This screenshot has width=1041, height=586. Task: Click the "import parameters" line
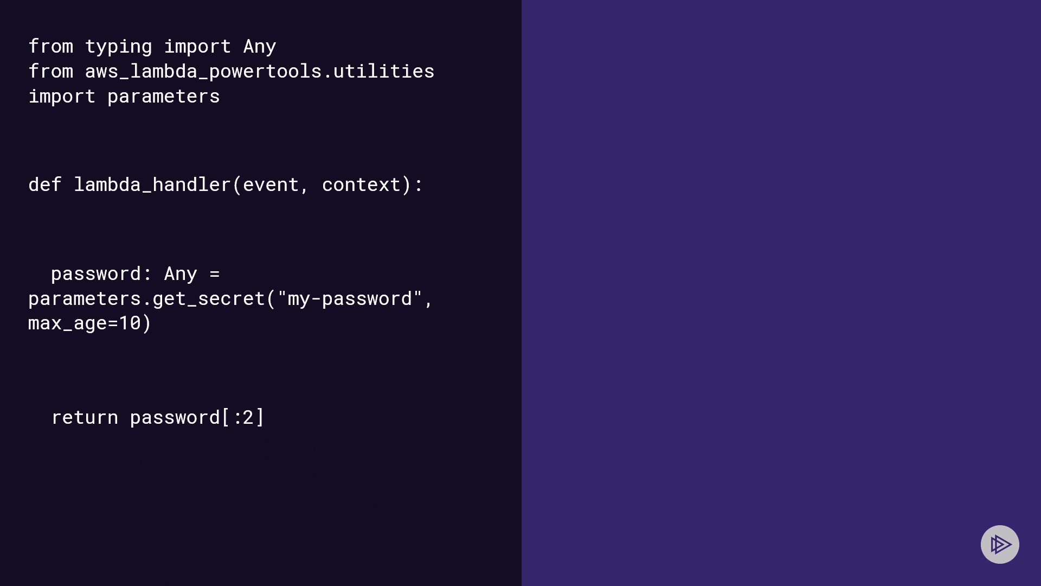point(124,97)
